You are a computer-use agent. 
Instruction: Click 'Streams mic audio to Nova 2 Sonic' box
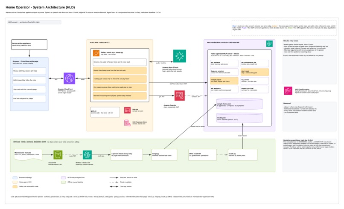tap(120, 62)
